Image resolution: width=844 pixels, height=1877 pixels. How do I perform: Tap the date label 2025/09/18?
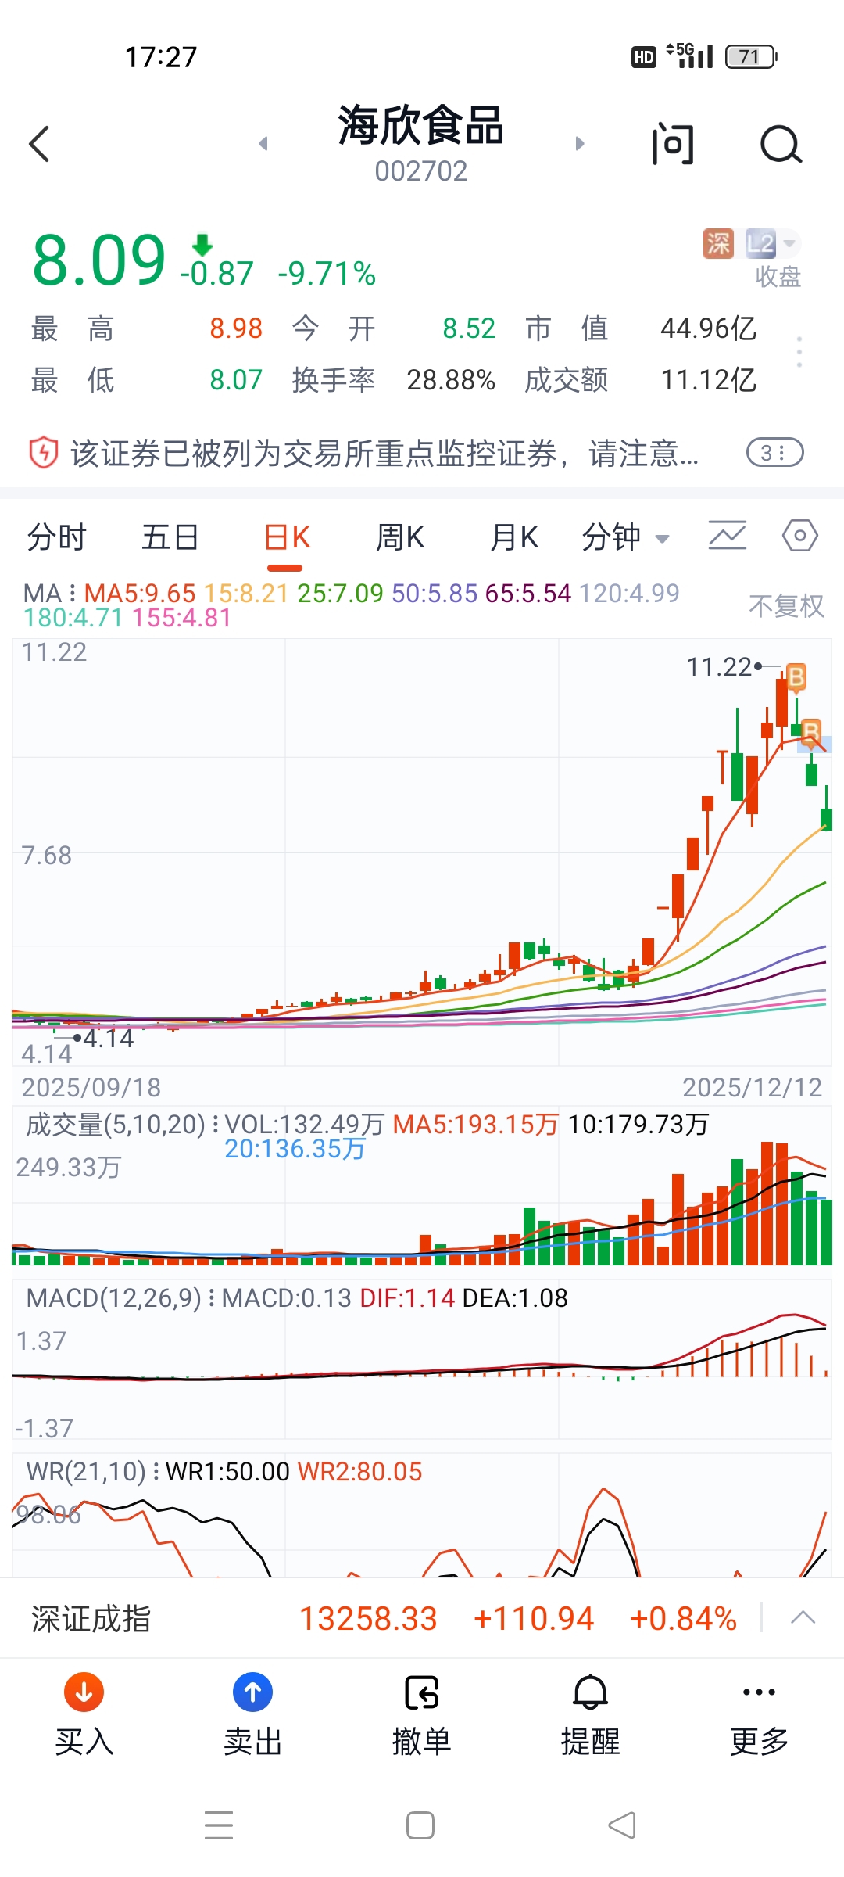(91, 1088)
